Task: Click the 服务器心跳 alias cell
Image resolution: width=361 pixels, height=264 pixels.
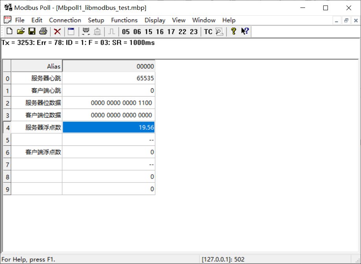Action: 37,78
